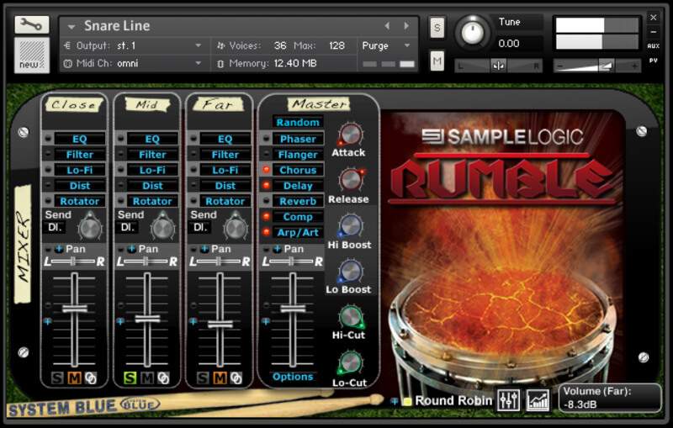Select the Master channel tab label
This screenshot has height=428, width=673.
tap(319, 103)
